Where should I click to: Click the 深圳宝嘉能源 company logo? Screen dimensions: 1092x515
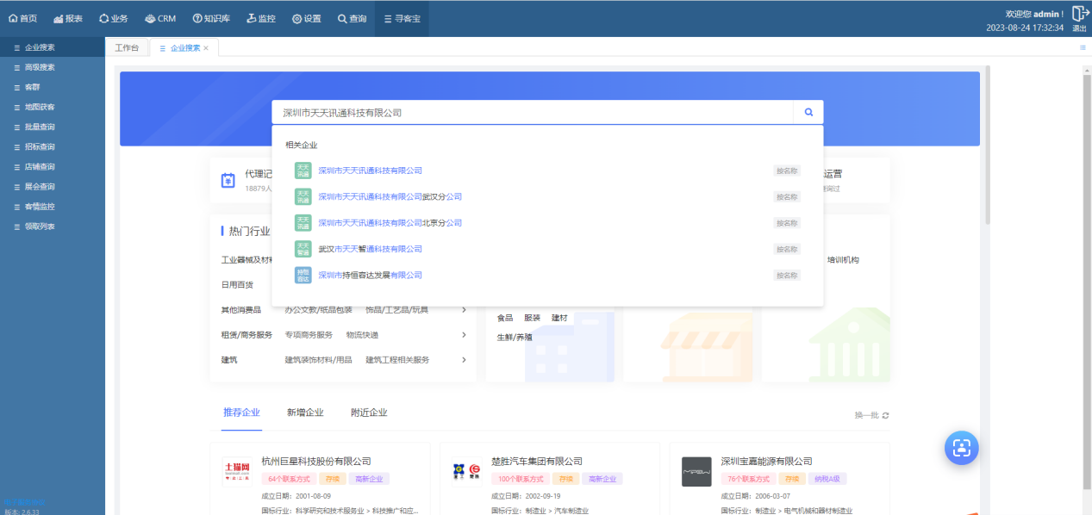pos(696,471)
